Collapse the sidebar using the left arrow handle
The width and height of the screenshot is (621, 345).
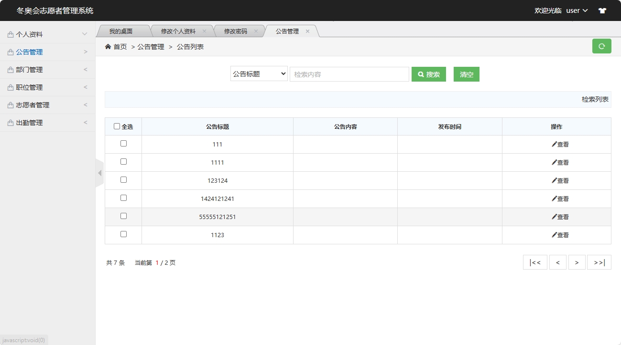click(x=100, y=173)
